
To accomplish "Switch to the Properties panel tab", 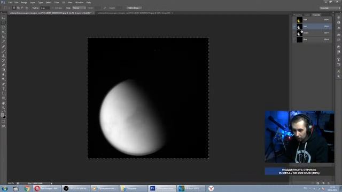I will click(298, 15).
